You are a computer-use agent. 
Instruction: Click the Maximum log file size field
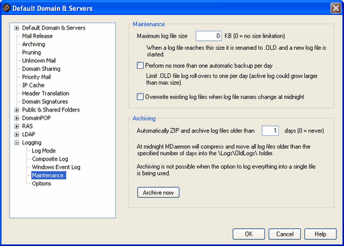pyautogui.click(x=209, y=36)
